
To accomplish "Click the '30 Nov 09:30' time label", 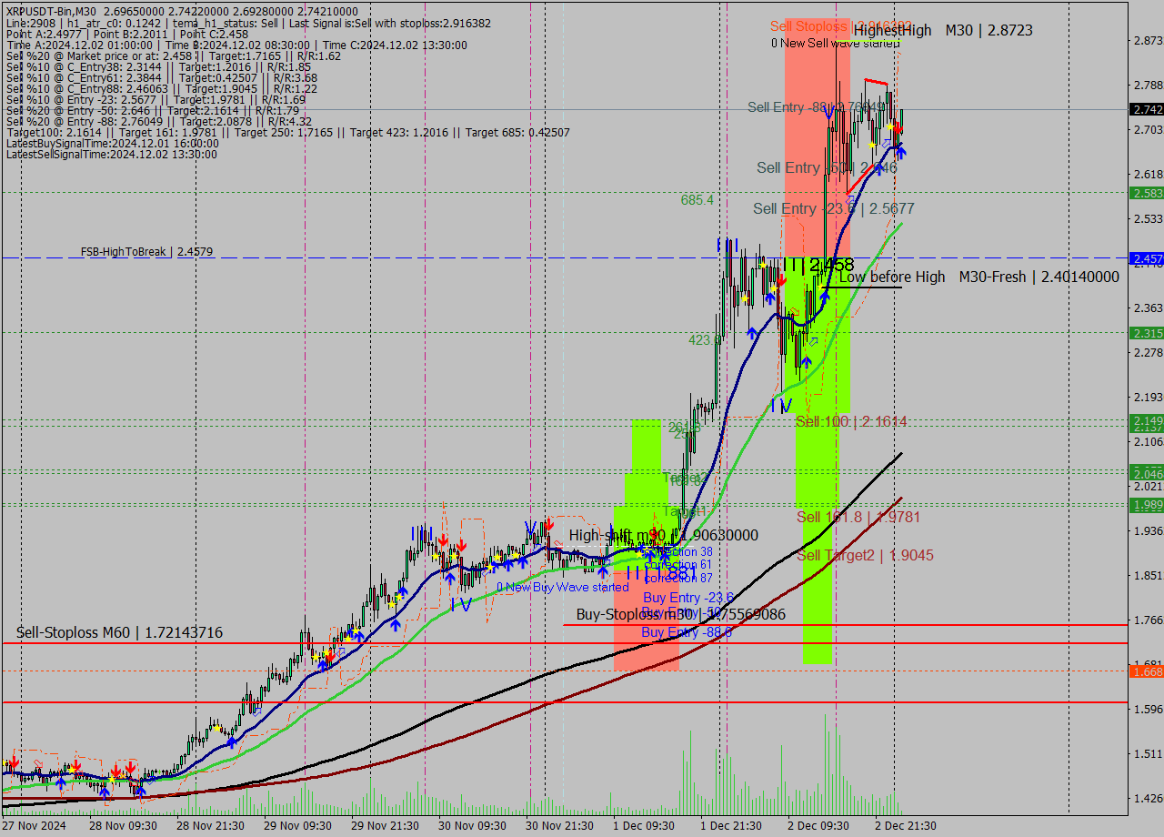I will pos(473,825).
